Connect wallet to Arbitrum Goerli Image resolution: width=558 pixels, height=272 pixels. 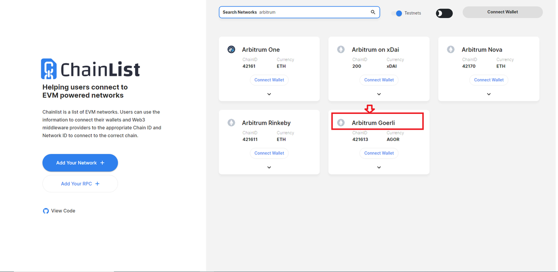point(379,153)
